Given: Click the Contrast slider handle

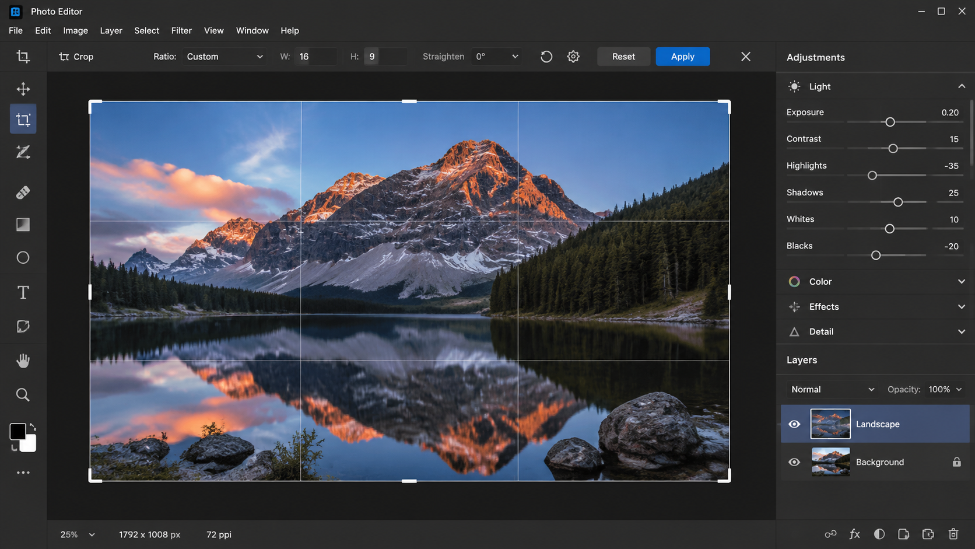Looking at the screenshot, I should [893, 149].
